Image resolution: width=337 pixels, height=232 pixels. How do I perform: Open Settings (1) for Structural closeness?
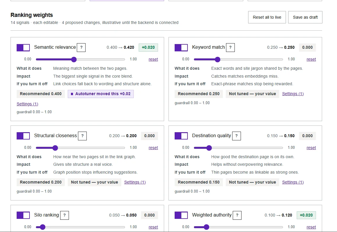(135, 182)
